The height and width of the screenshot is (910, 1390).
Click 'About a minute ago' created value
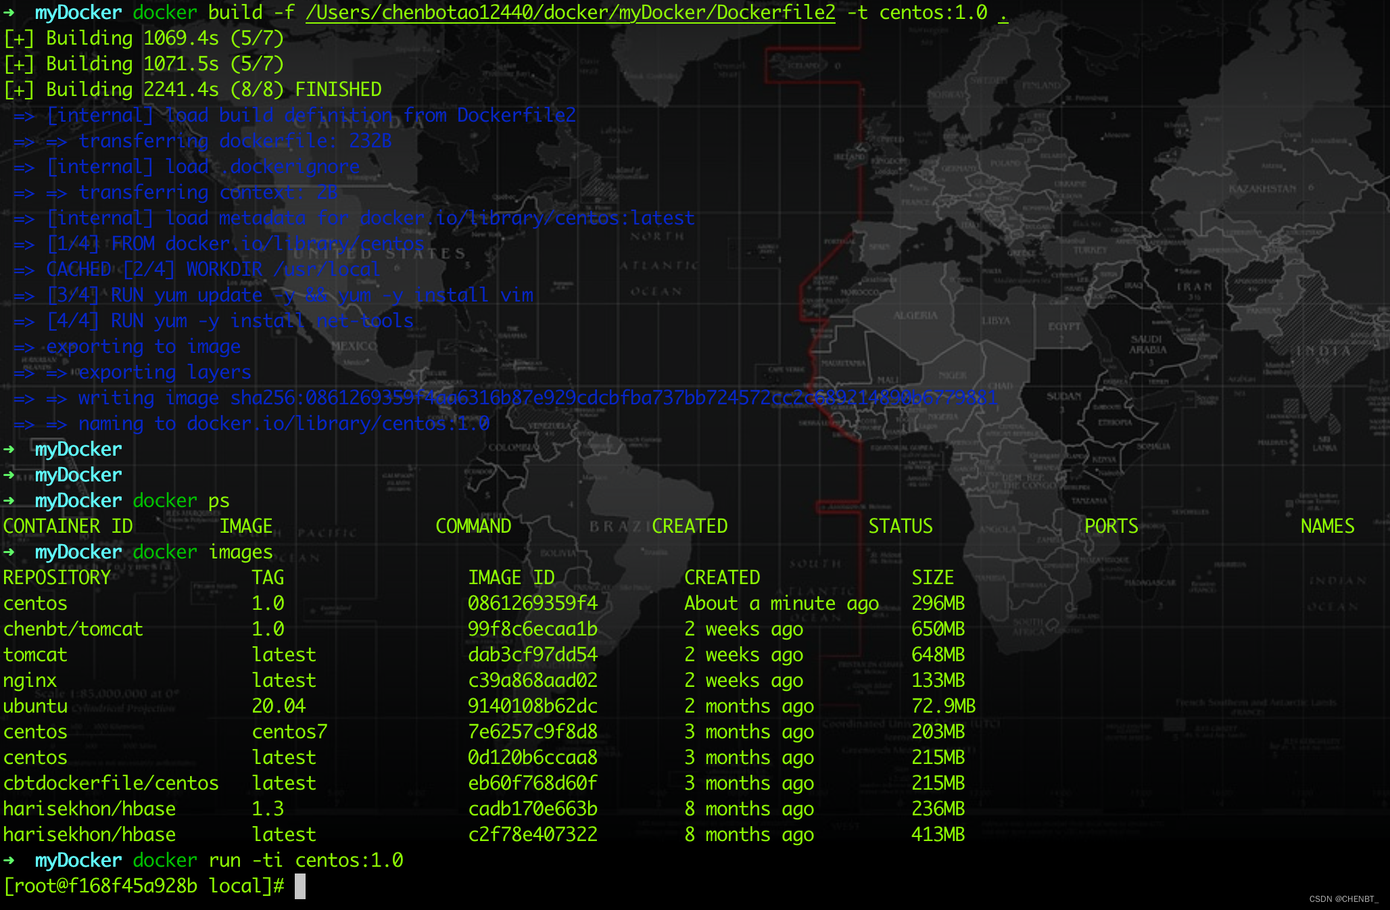click(782, 603)
